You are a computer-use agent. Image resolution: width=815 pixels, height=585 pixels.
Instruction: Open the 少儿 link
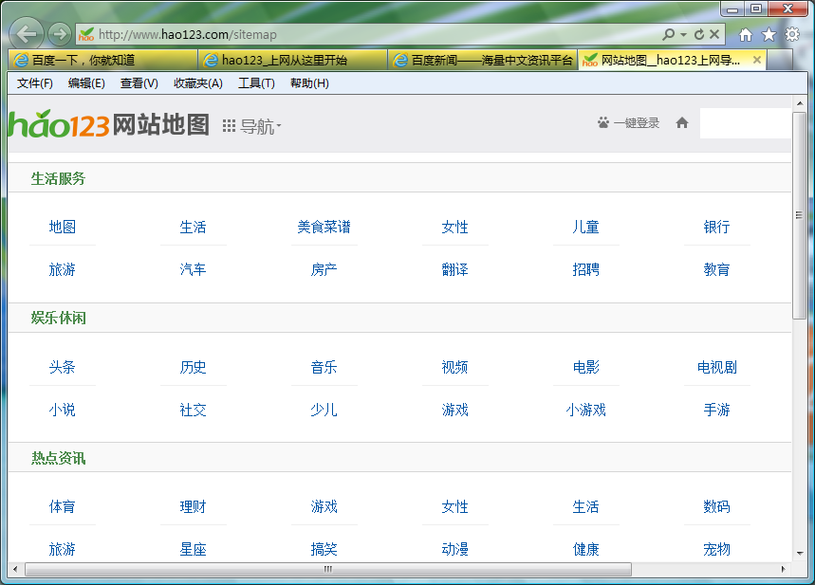pyautogui.click(x=324, y=410)
